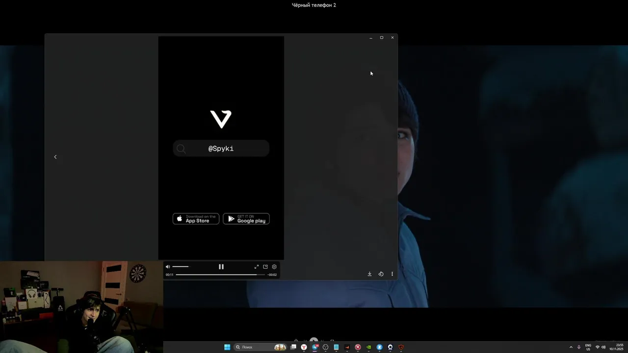
Task: Click the V logo in the video
Action: tap(221, 119)
